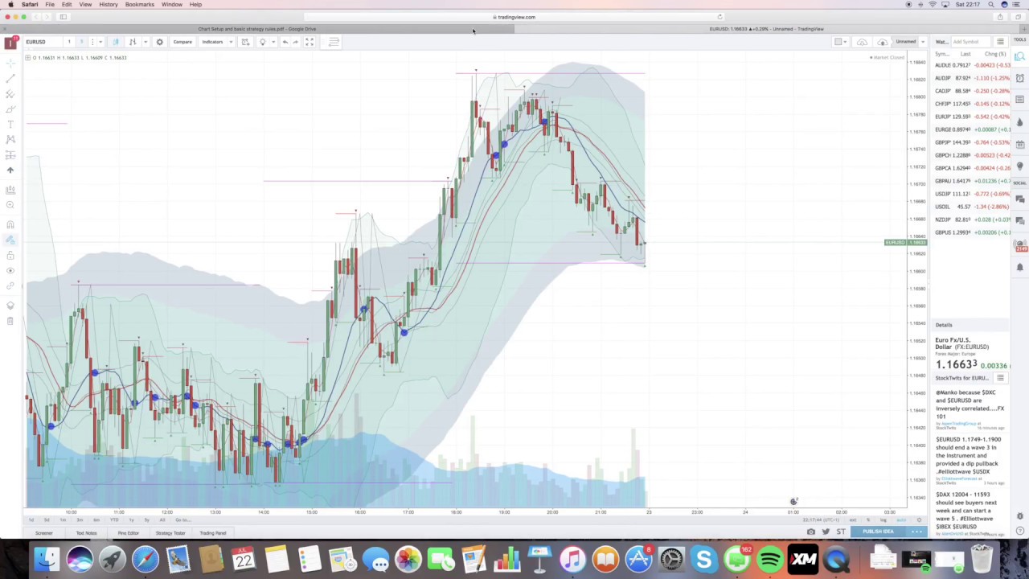Sort watchlist by Chng (%) column
Viewport: 1029px width, 579px height.
(x=995, y=54)
